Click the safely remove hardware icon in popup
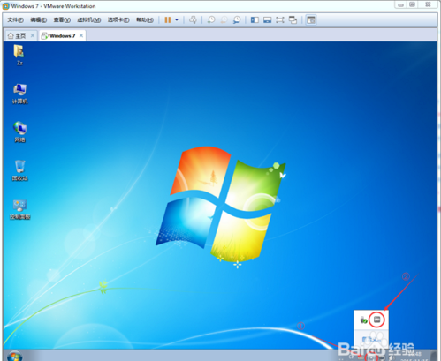Viewport: 441px width, 361px height. click(x=363, y=320)
